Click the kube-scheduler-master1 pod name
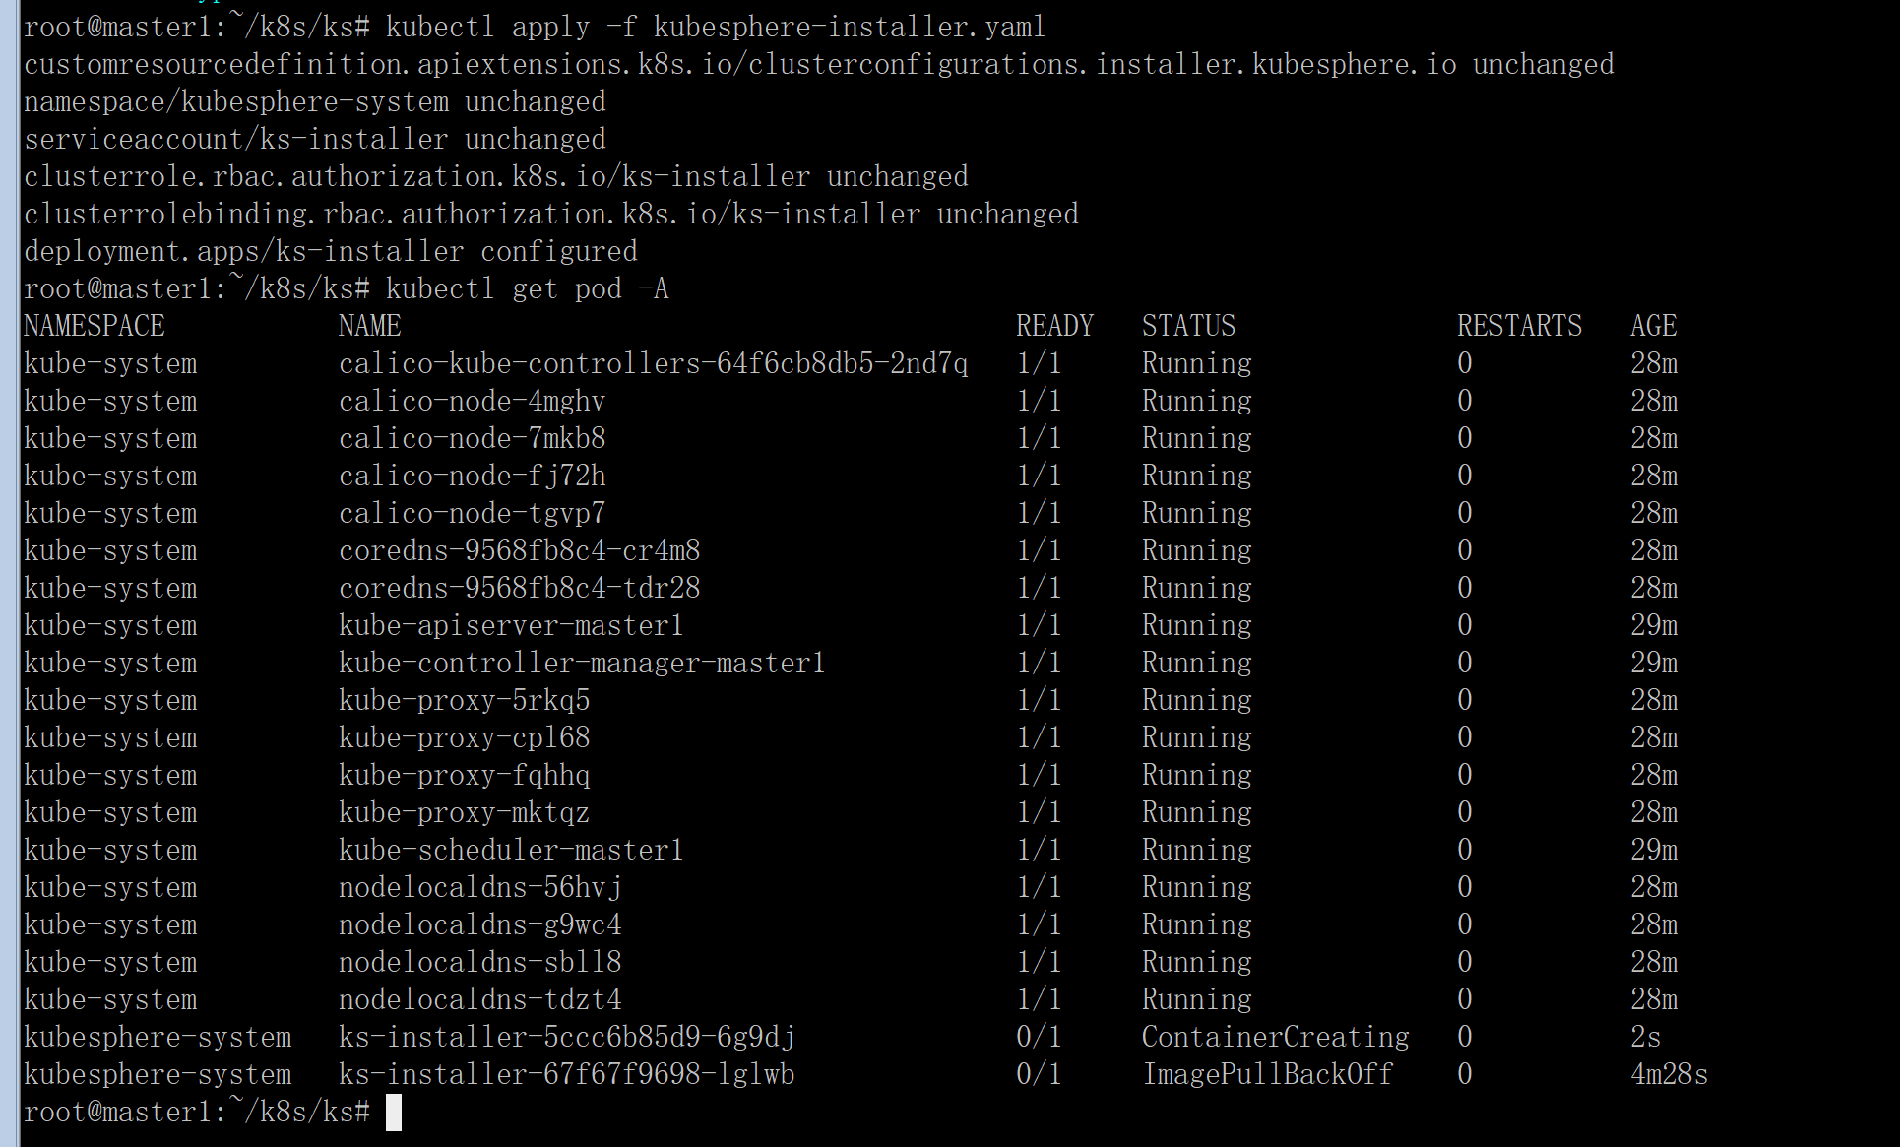1900x1147 pixels. 511,850
